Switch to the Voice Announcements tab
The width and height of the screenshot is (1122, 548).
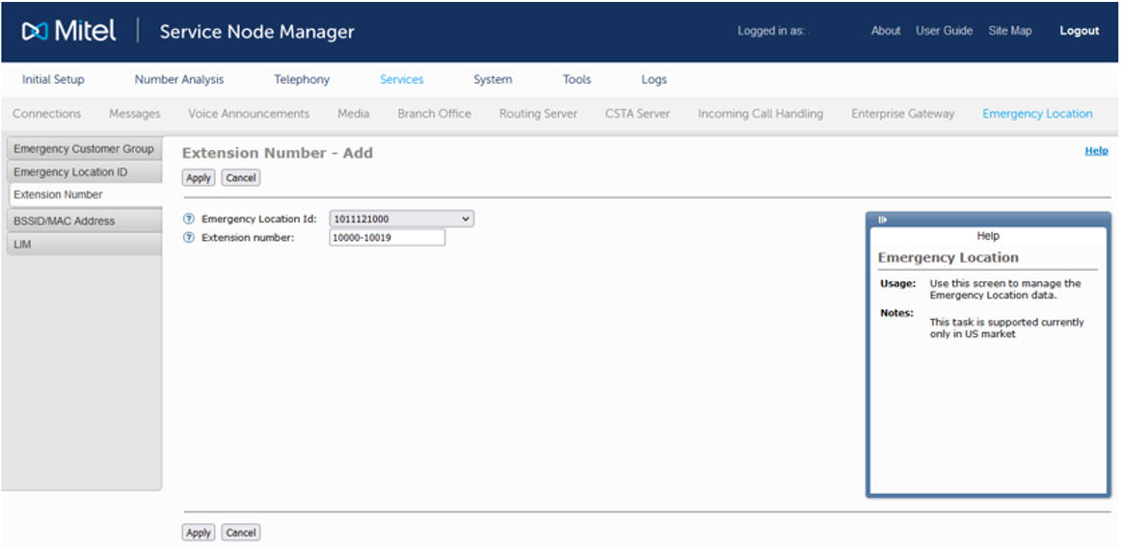click(249, 114)
